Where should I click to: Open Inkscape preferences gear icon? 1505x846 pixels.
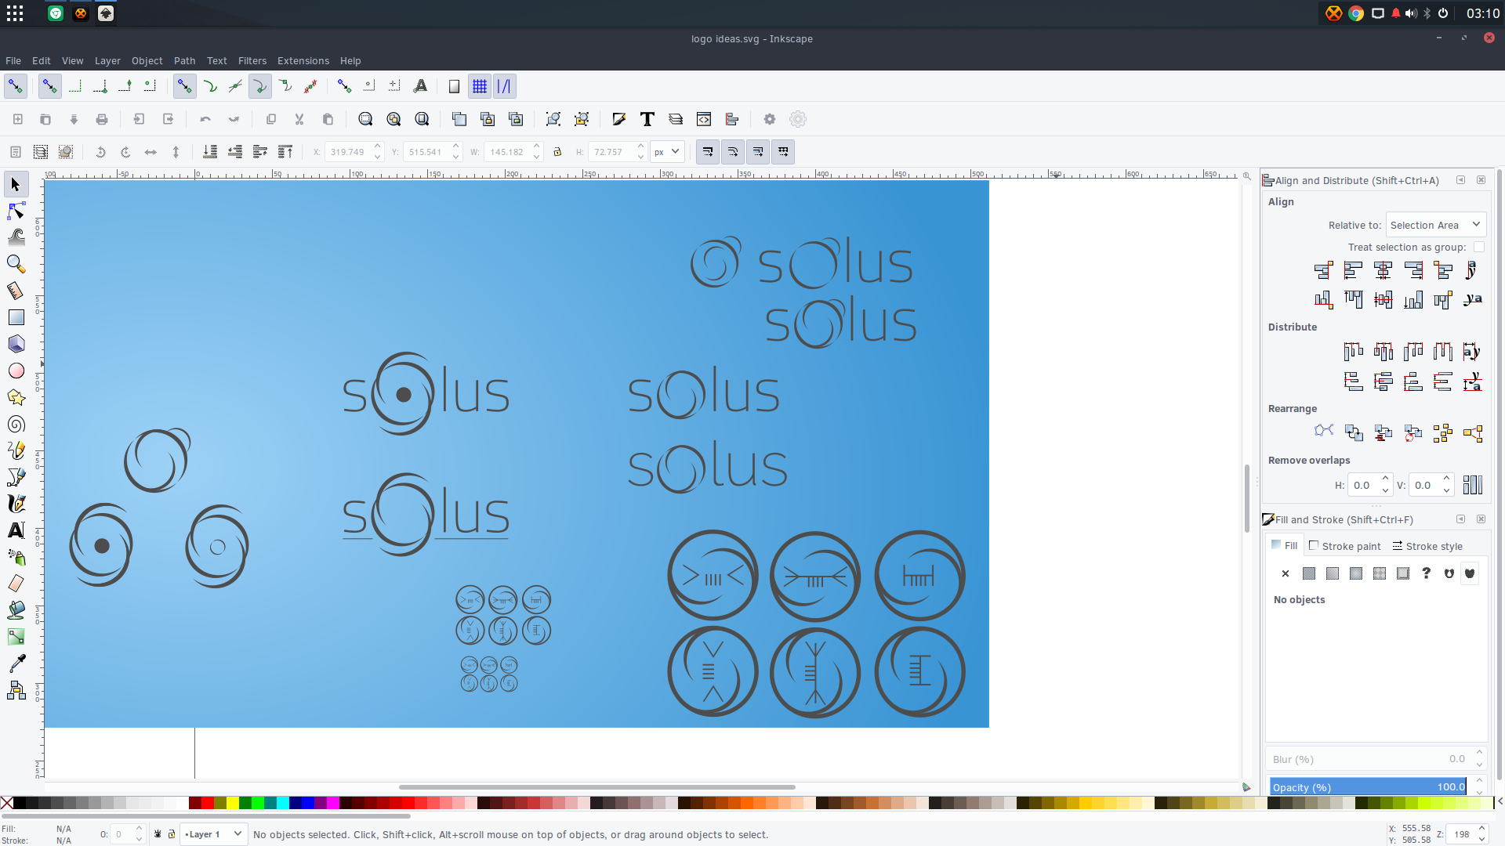pos(770,119)
